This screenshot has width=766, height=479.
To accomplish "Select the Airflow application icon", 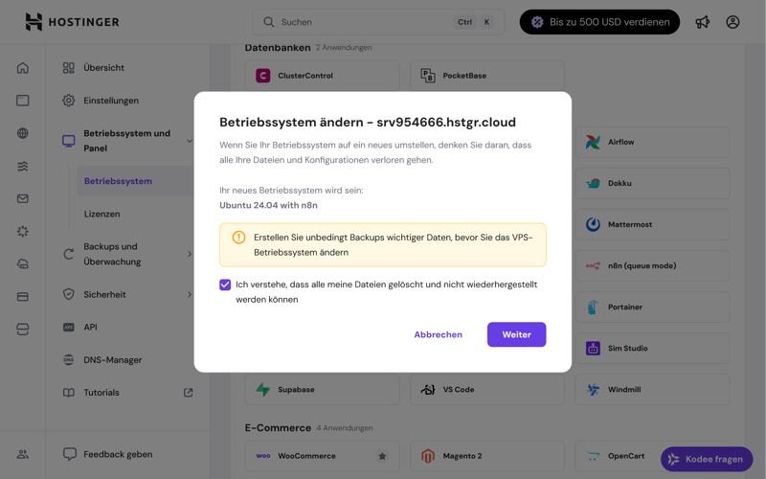I will (x=593, y=142).
